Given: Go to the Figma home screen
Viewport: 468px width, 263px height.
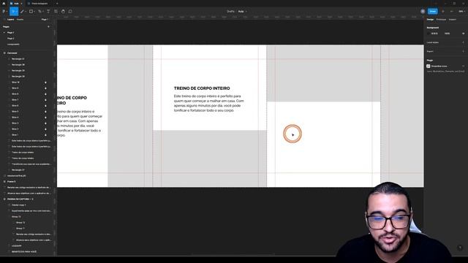Looking at the screenshot, I should pos(4,3).
